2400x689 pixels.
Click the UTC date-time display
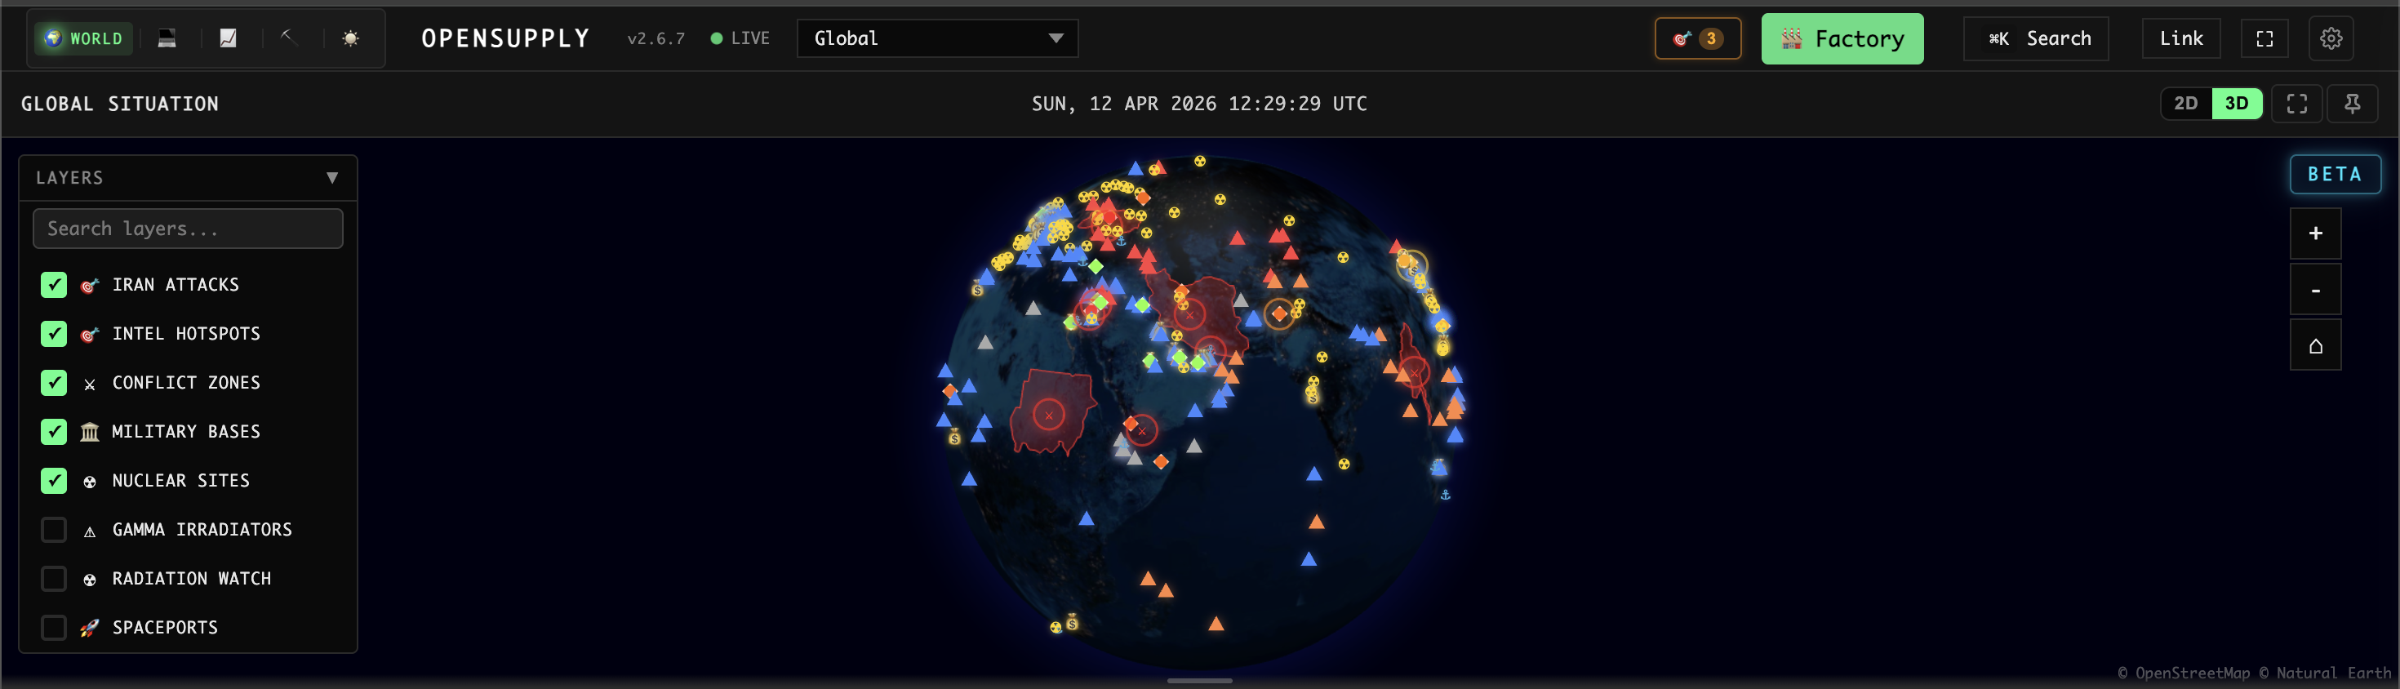1199,104
